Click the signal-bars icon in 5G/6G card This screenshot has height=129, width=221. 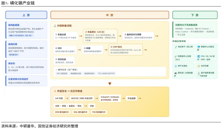[x=199, y=56]
